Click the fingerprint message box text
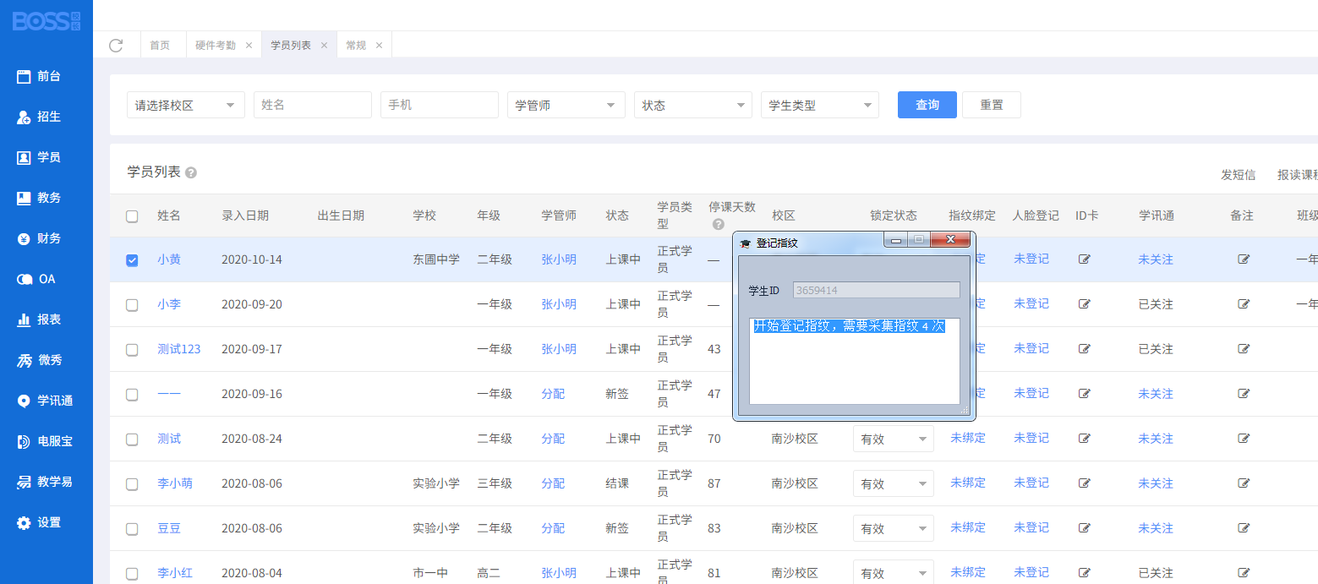This screenshot has width=1318, height=584. pos(849,326)
